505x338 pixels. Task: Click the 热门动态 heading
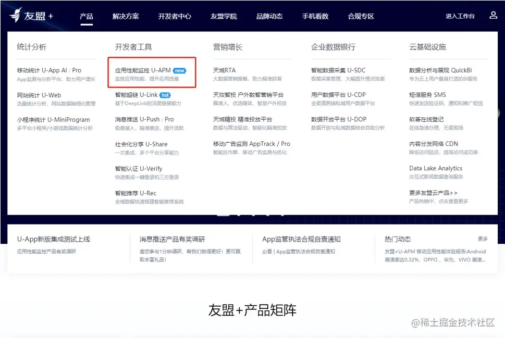(398, 239)
